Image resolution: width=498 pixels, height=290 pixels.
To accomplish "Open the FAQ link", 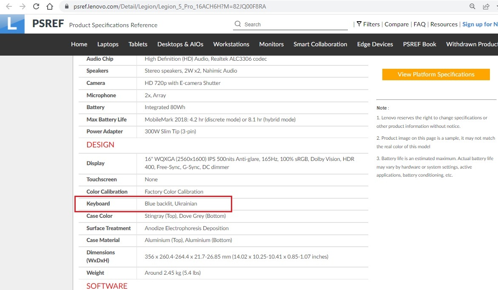I will coord(419,24).
